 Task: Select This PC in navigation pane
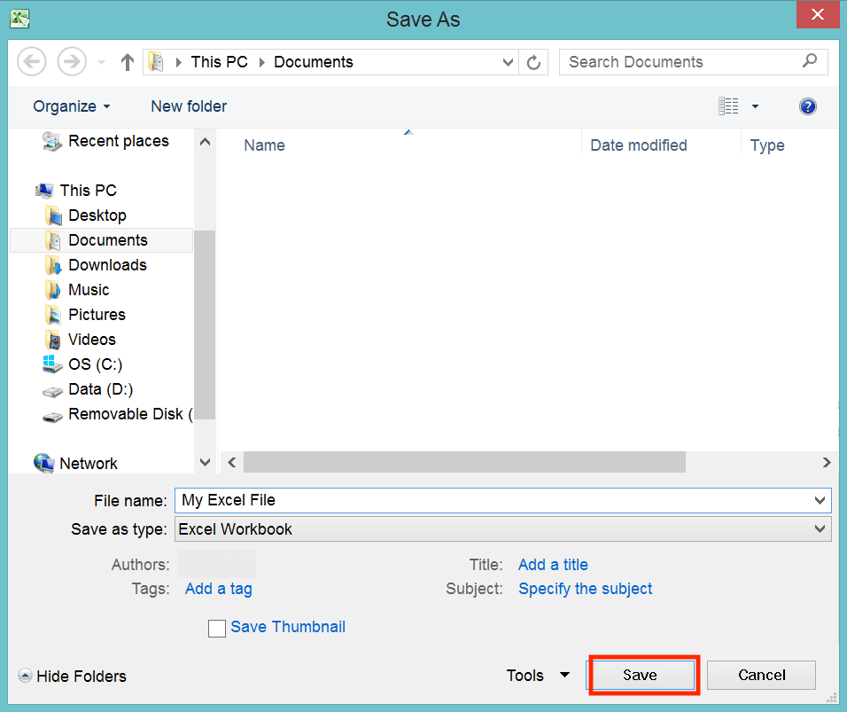pos(76,191)
